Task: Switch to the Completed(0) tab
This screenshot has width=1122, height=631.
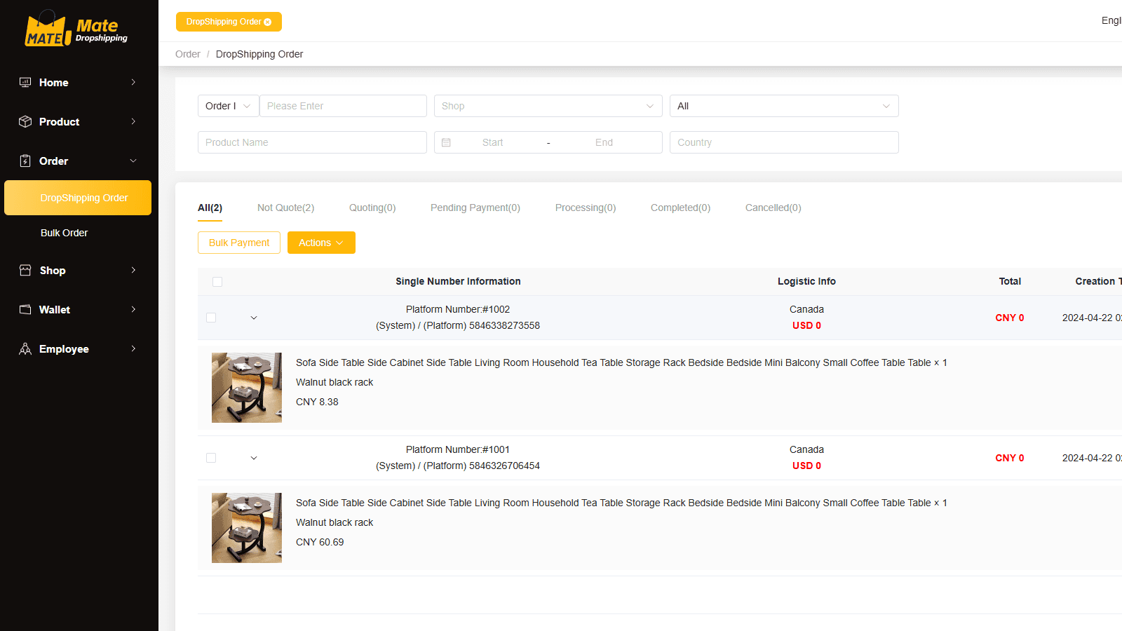Action: [x=680, y=208]
